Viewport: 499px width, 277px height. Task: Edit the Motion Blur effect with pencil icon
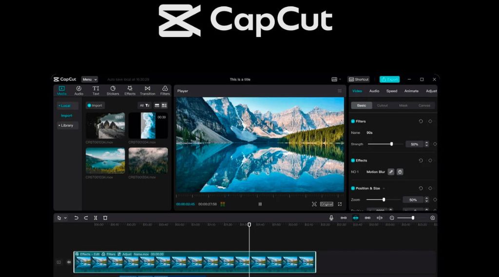390,172
